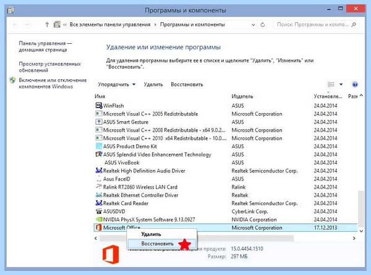Click the 297 МБ size value
371x275 pixels.
coord(239,256)
